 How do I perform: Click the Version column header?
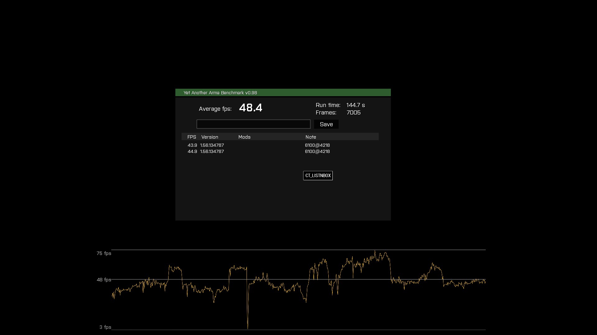point(210,137)
